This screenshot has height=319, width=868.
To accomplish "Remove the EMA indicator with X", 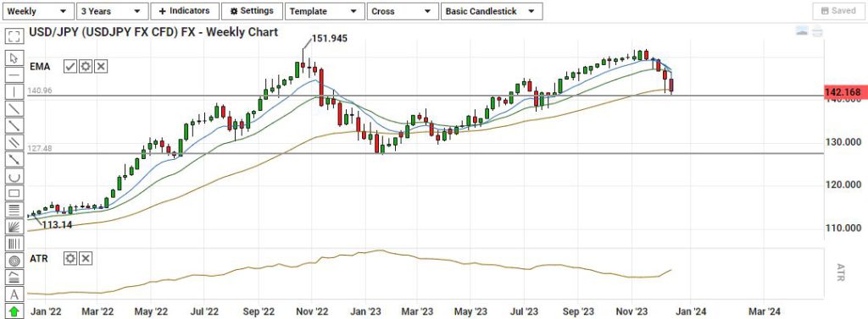I will (101, 67).
